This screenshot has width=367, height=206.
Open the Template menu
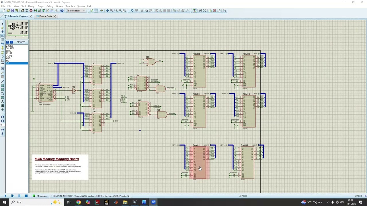[70, 6]
